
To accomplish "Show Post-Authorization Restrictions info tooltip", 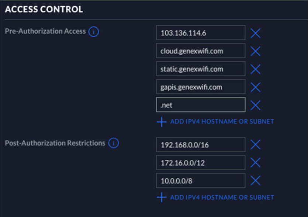I will pos(114,143).
